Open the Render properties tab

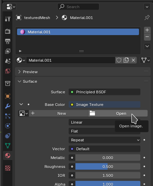pyautogui.click(x=8, y=31)
